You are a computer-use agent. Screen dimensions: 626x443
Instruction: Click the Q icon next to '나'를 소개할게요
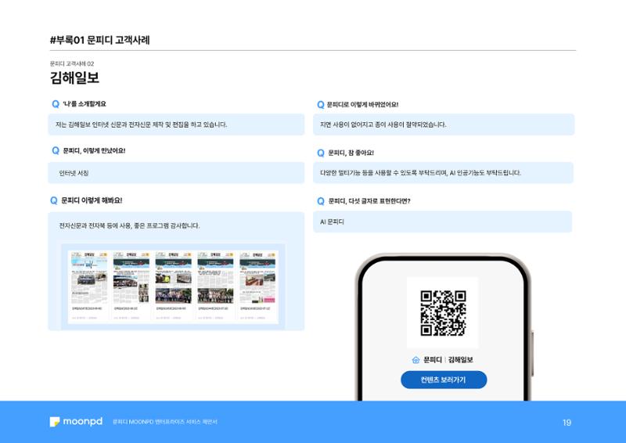56,104
